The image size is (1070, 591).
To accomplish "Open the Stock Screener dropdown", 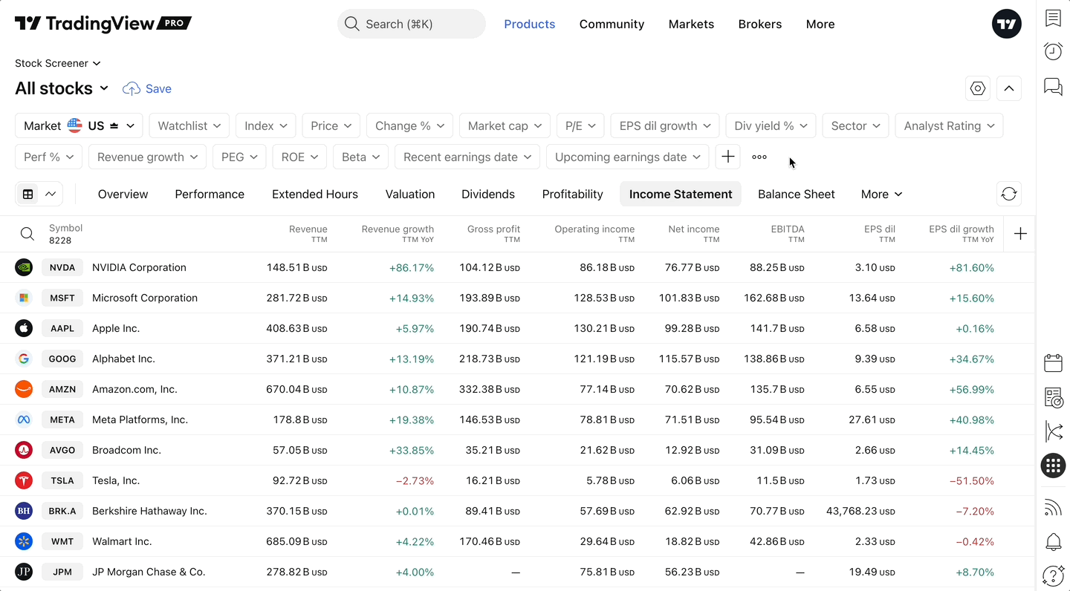I will [58, 63].
